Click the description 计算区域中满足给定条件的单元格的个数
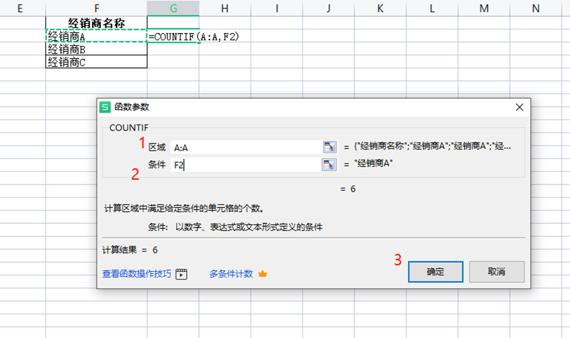Viewport: 570px width, 338px height. [x=184, y=209]
